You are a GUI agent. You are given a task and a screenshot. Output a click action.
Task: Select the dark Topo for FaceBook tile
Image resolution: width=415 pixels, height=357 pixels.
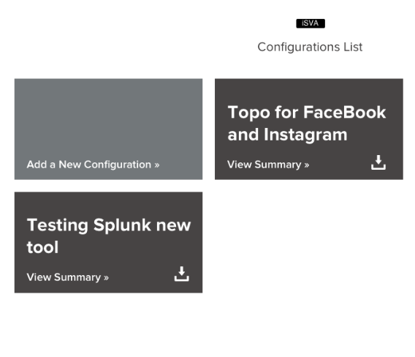(x=309, y=129)
